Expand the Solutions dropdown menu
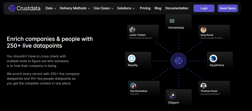 (x=126, y=8)
